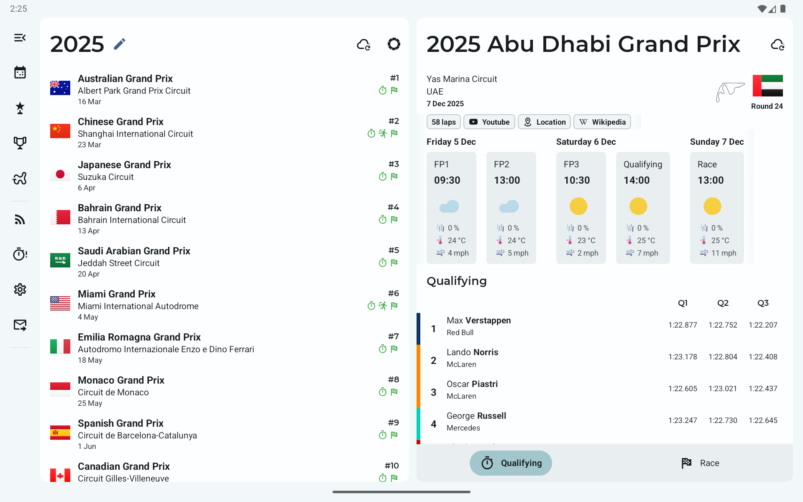The width and height of the screenshot is (803, 502).
Task: Open the mail contact icon in sidebar
Action: (20, 325)
